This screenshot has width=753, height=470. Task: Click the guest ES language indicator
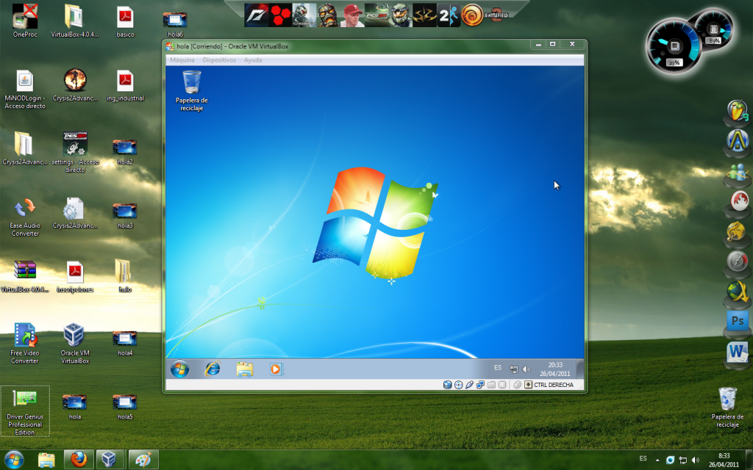(x=498, y=368)
